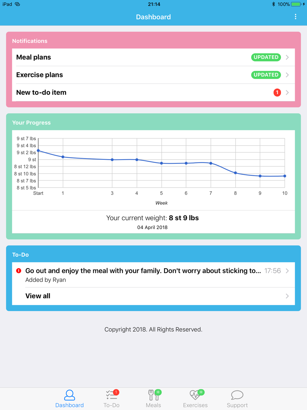Tap the Dashboard profile icon
Image resolution: width=307 pixels, height=410 pixels.
coord(69,395)
